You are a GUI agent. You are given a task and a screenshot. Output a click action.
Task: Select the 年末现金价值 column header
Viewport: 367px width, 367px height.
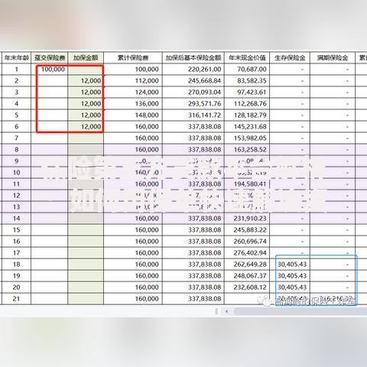coord(247,58)
